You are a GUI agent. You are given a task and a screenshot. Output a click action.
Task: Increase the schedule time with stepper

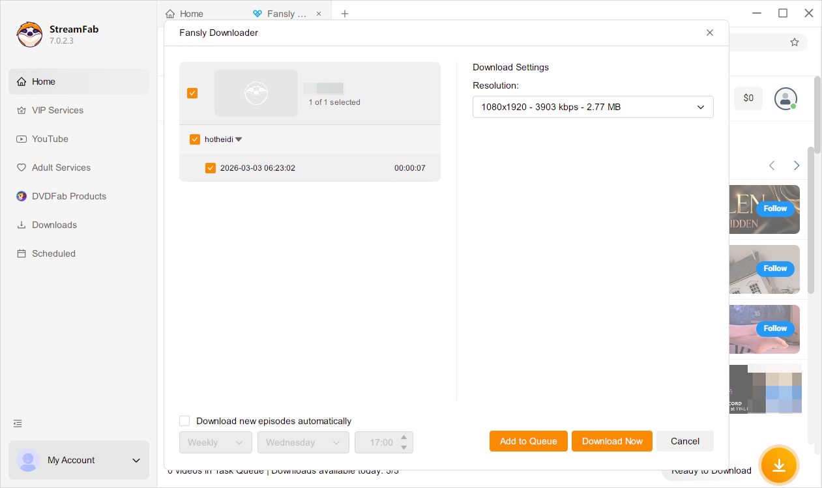click(404, 438)
